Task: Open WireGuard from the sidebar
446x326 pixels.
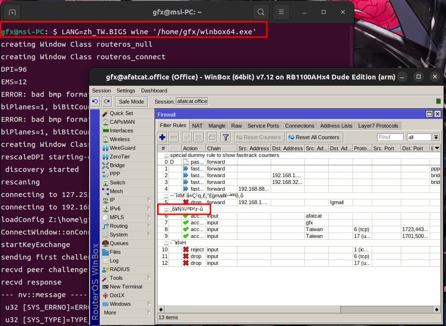Action: [122, 148]
